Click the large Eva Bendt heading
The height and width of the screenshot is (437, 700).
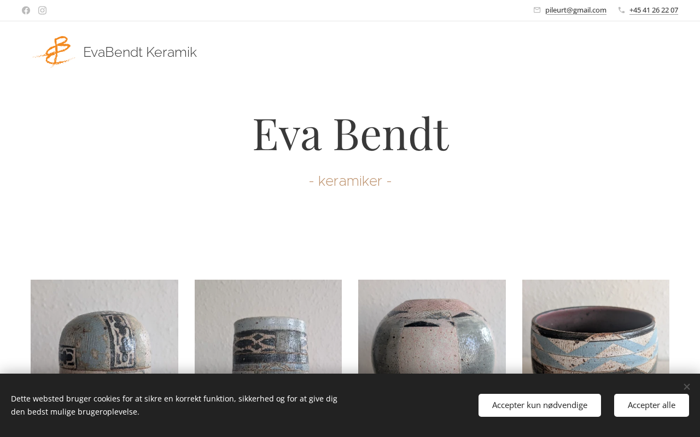point(351,134)
